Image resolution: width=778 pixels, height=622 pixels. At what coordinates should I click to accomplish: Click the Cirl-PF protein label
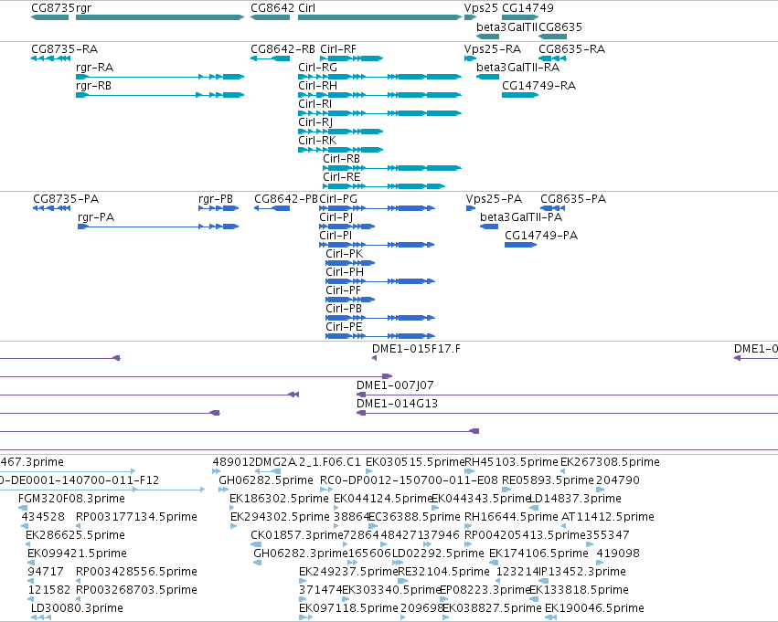coord(344,290)
